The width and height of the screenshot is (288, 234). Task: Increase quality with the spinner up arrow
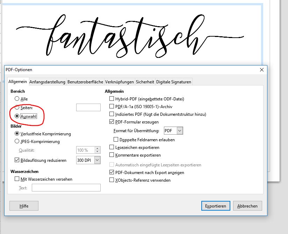click(98, 148)
